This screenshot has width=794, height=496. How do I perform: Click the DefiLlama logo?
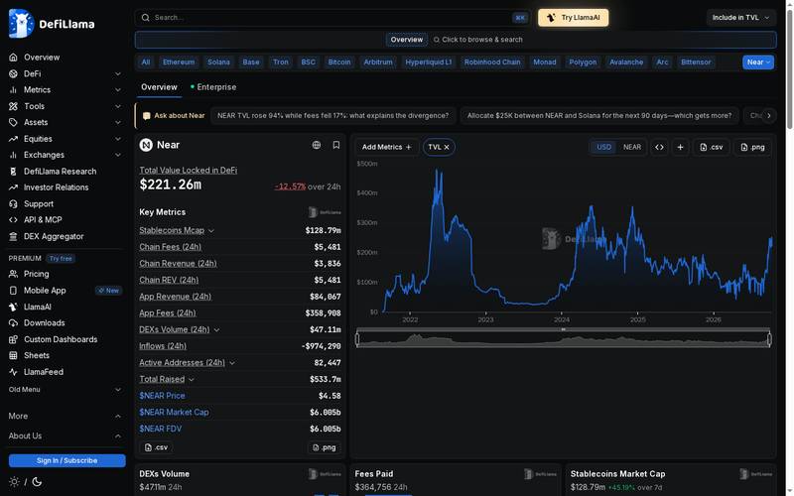[52, 23]
